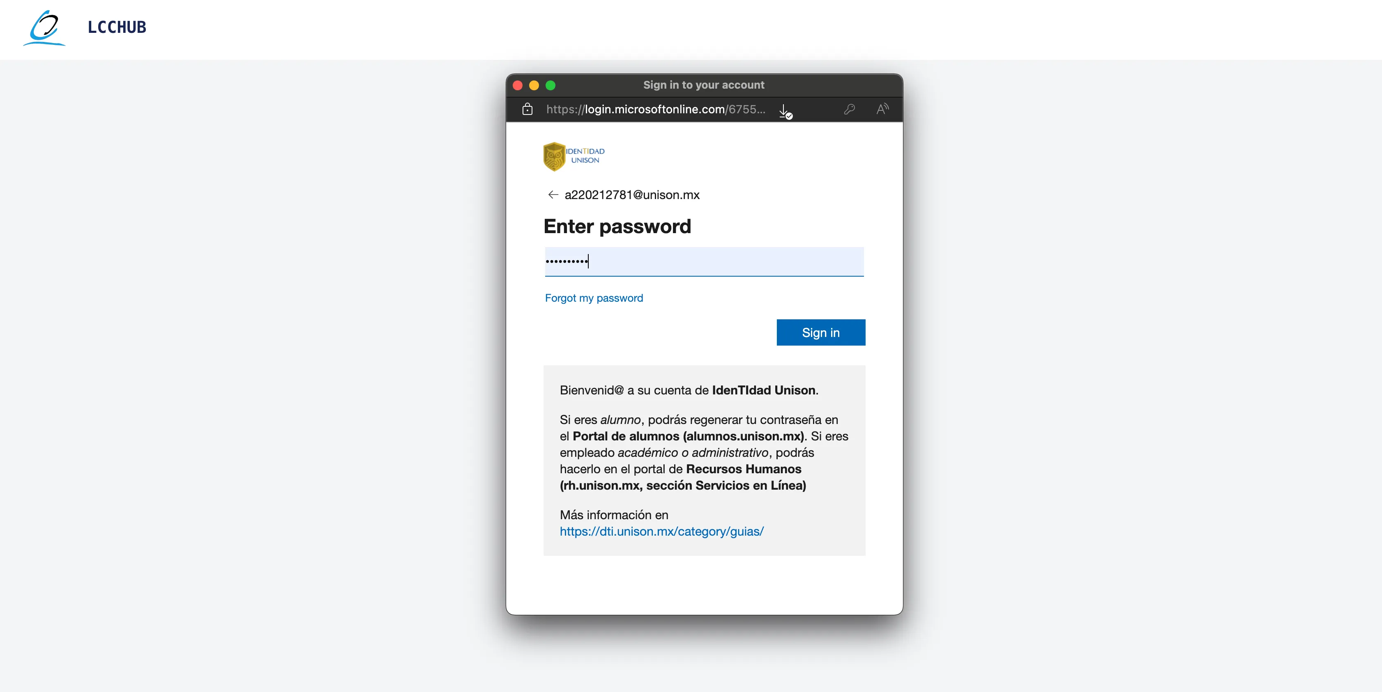Focus the password input field
The width and height of the screenshot is (1382, 692).
click(704, 261)
